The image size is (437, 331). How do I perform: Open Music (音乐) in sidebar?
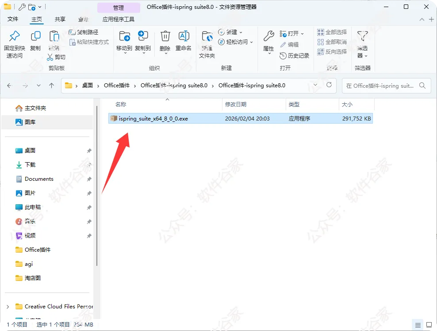tap(30, 221)
